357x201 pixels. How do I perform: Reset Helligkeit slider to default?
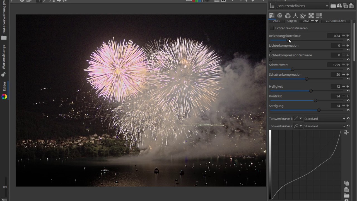(x=348, y=91)
